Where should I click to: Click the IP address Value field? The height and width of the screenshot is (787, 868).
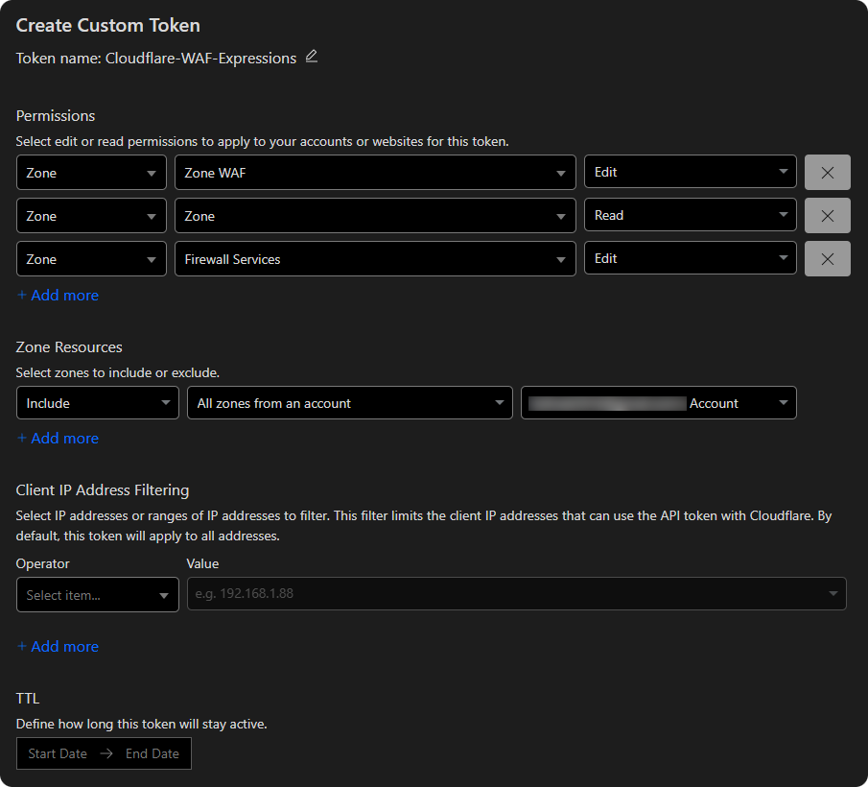(508, 594)
